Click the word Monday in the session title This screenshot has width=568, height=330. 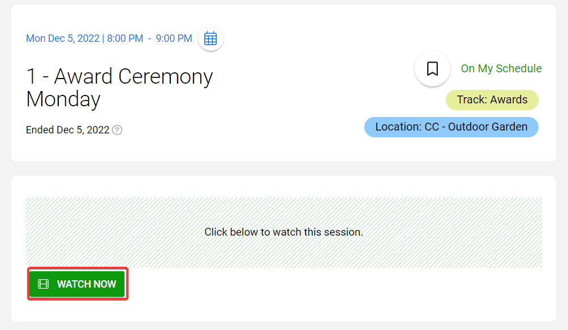coord(63,99)
